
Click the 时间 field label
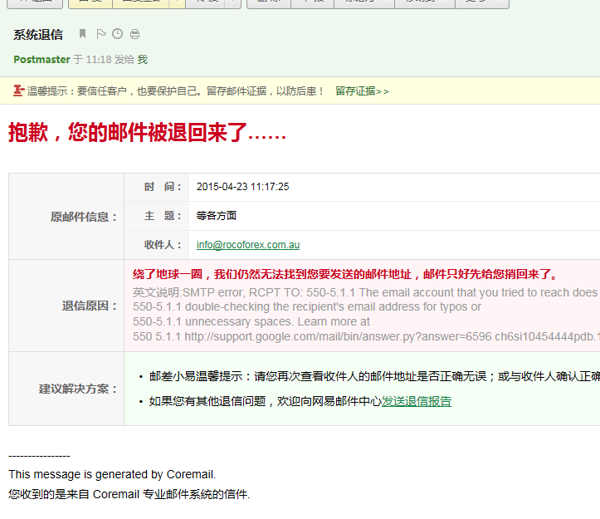point(163,187)
